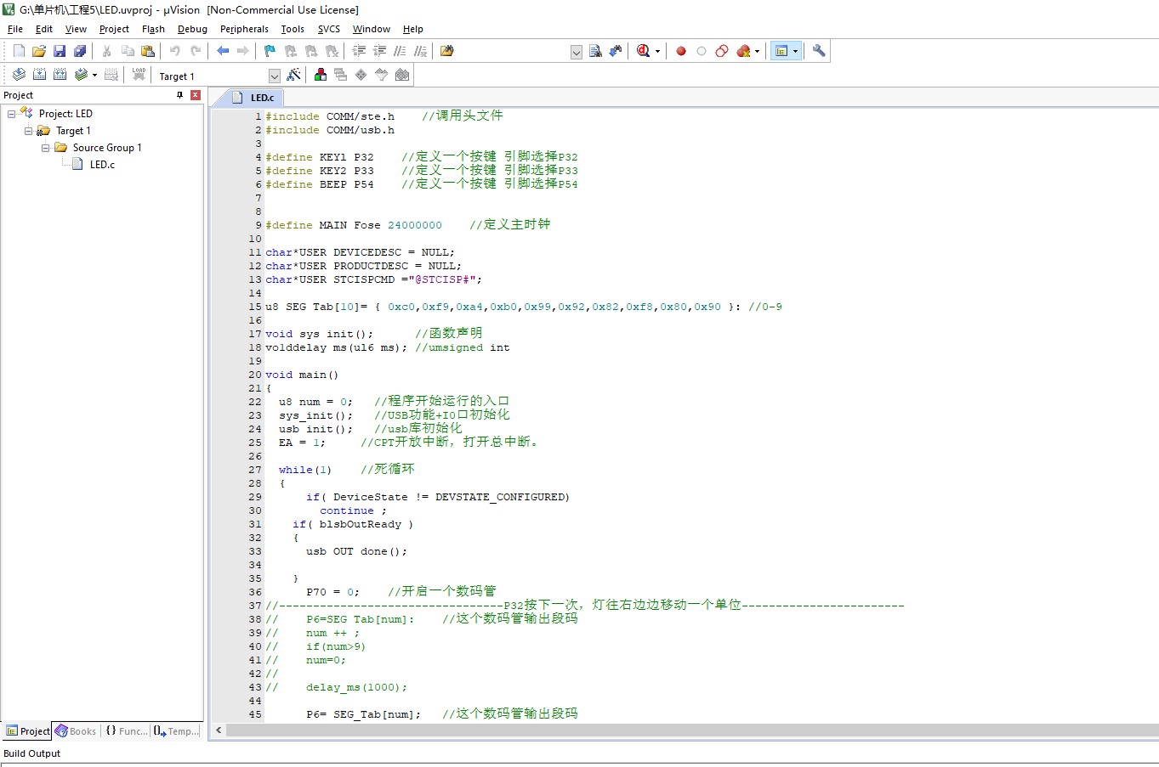This screenshot has height=767, width=1159.
Task: Toggle the bookmark flag icon
Action: tap(270, 51)
